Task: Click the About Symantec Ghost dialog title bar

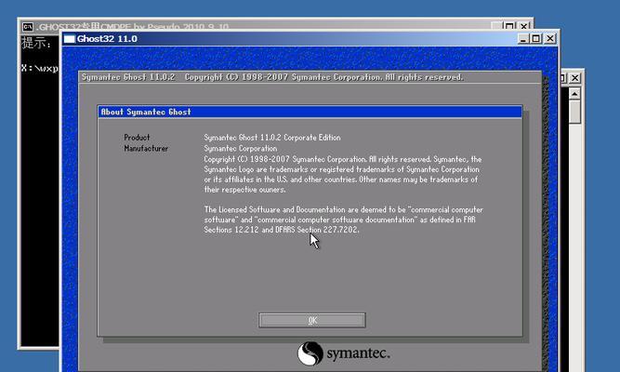Action: 310,112
